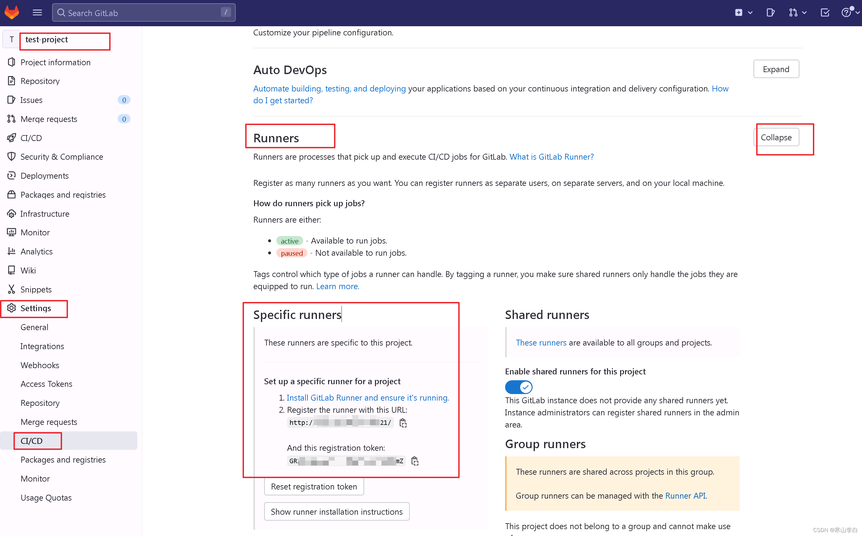Click the to-do list icon in top bar
This screenshot has width=862, height=536.
[825, 12]
